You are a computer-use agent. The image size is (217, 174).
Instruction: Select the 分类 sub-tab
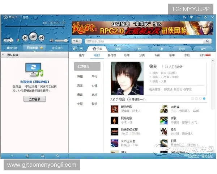point(142,55)
